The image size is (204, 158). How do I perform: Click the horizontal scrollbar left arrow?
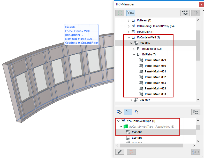pos(117,146)
